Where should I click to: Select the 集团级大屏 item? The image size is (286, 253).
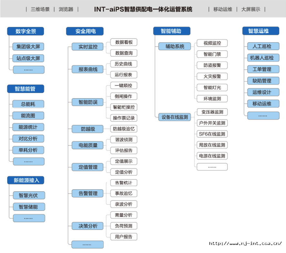tap(28, 47)
